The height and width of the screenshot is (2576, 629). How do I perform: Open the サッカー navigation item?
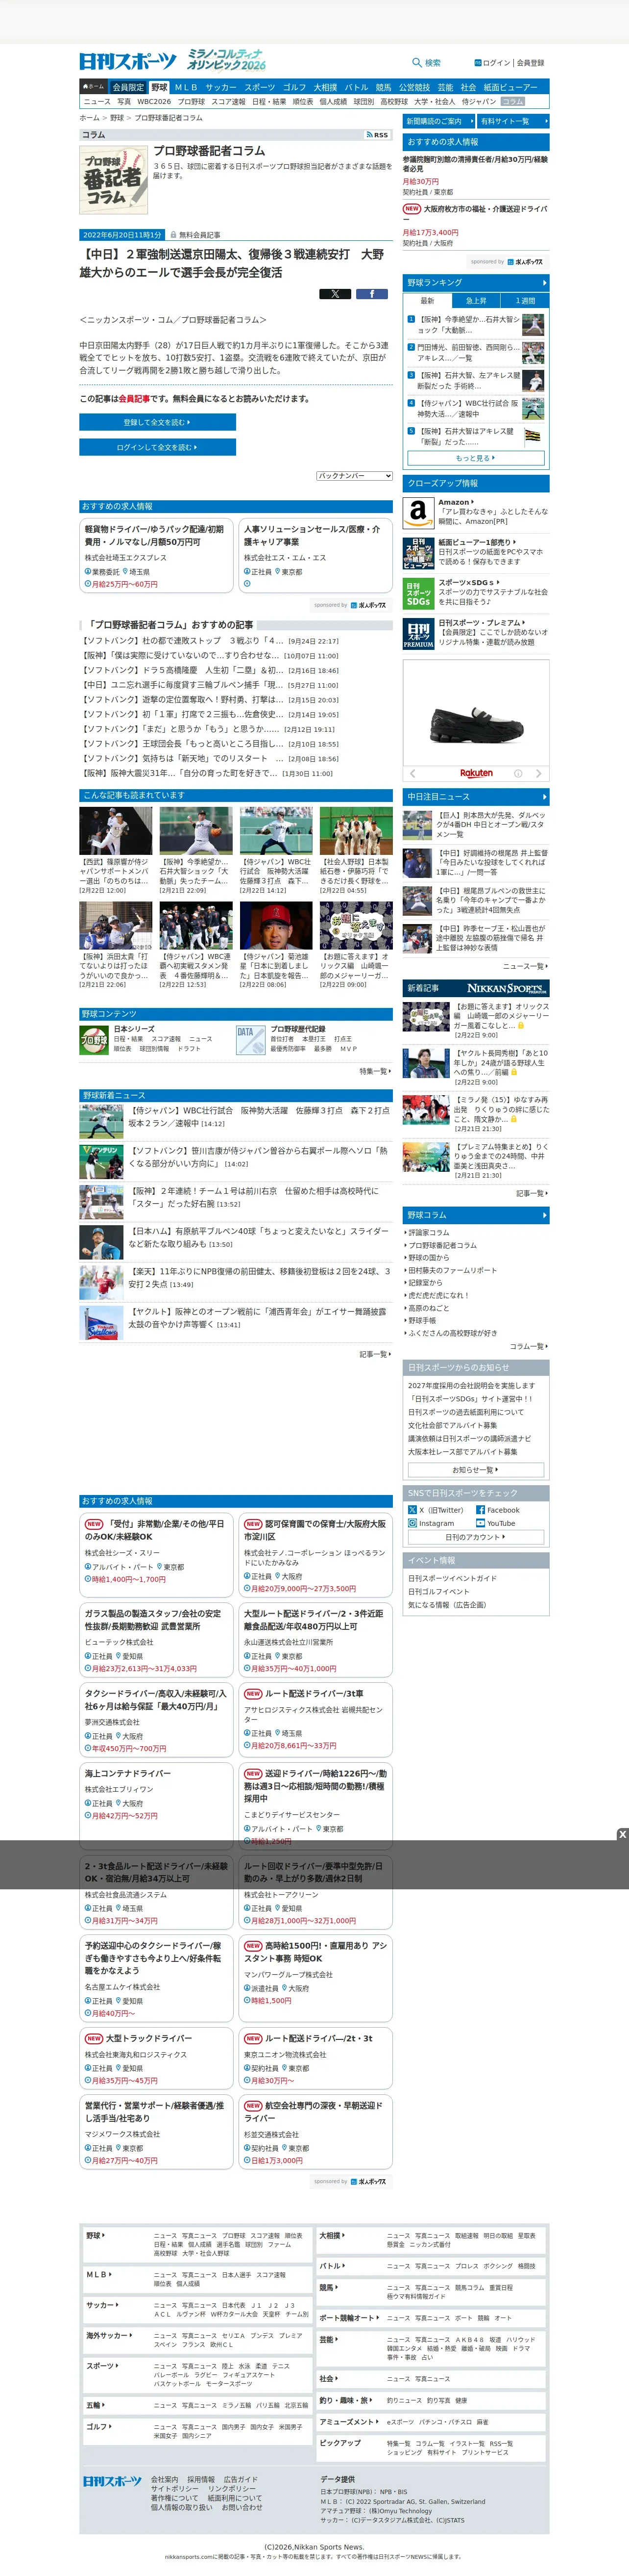coord(220,87)
